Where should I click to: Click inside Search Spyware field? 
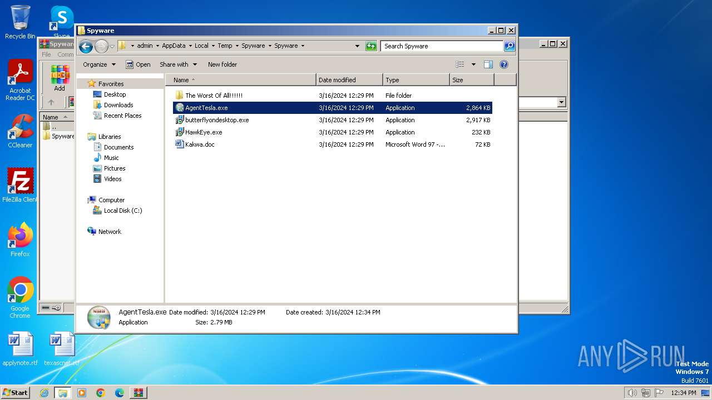tap(442, 46)
